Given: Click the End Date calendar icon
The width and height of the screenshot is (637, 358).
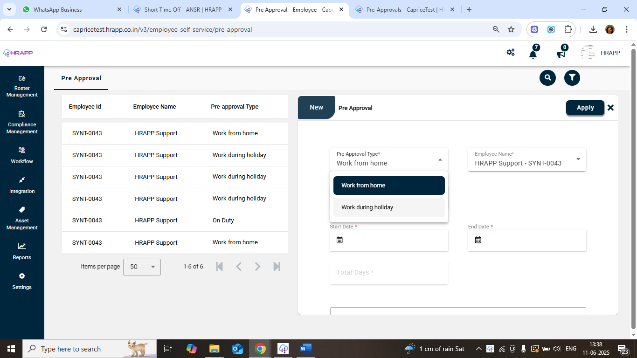Looking at the screenshot, I should click(x=478, y=240).
